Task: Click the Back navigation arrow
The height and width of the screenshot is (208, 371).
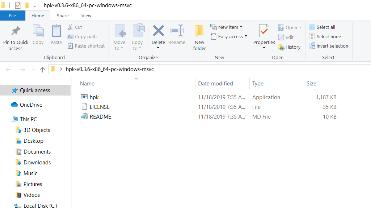Action: pos(9,70)
